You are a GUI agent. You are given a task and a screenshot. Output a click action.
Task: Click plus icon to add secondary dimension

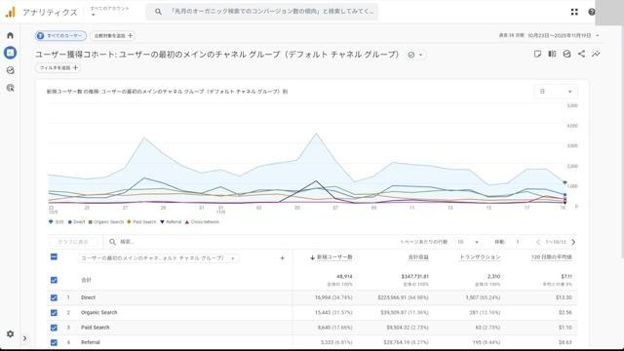point(282,258)
